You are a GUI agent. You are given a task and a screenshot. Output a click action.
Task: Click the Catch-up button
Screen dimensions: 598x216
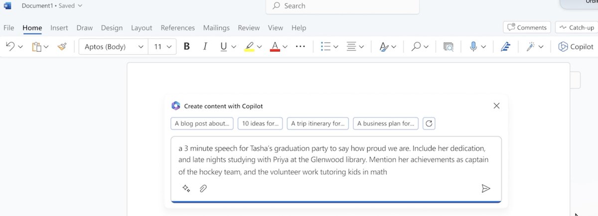click(x=577, y=27)
